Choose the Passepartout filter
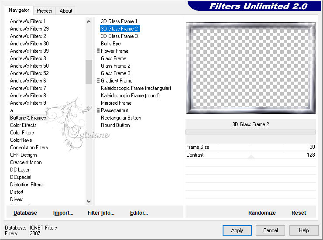 114,110
